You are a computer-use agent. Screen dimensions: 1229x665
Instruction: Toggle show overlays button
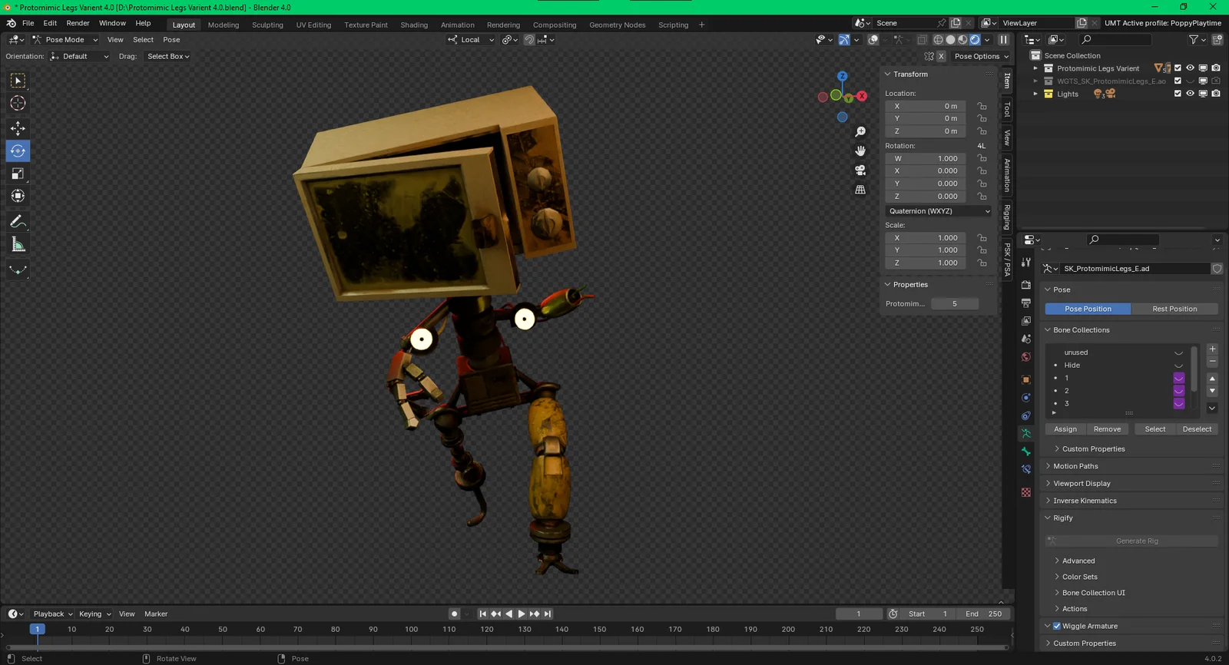[x=873, y=40]
